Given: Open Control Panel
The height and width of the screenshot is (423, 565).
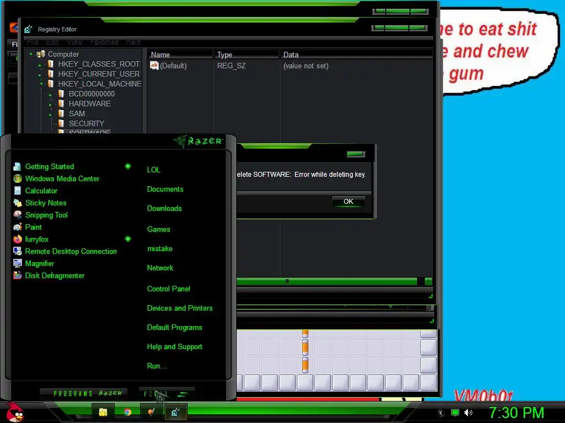Looking at the screenshot, I should [x=169, y=289].
